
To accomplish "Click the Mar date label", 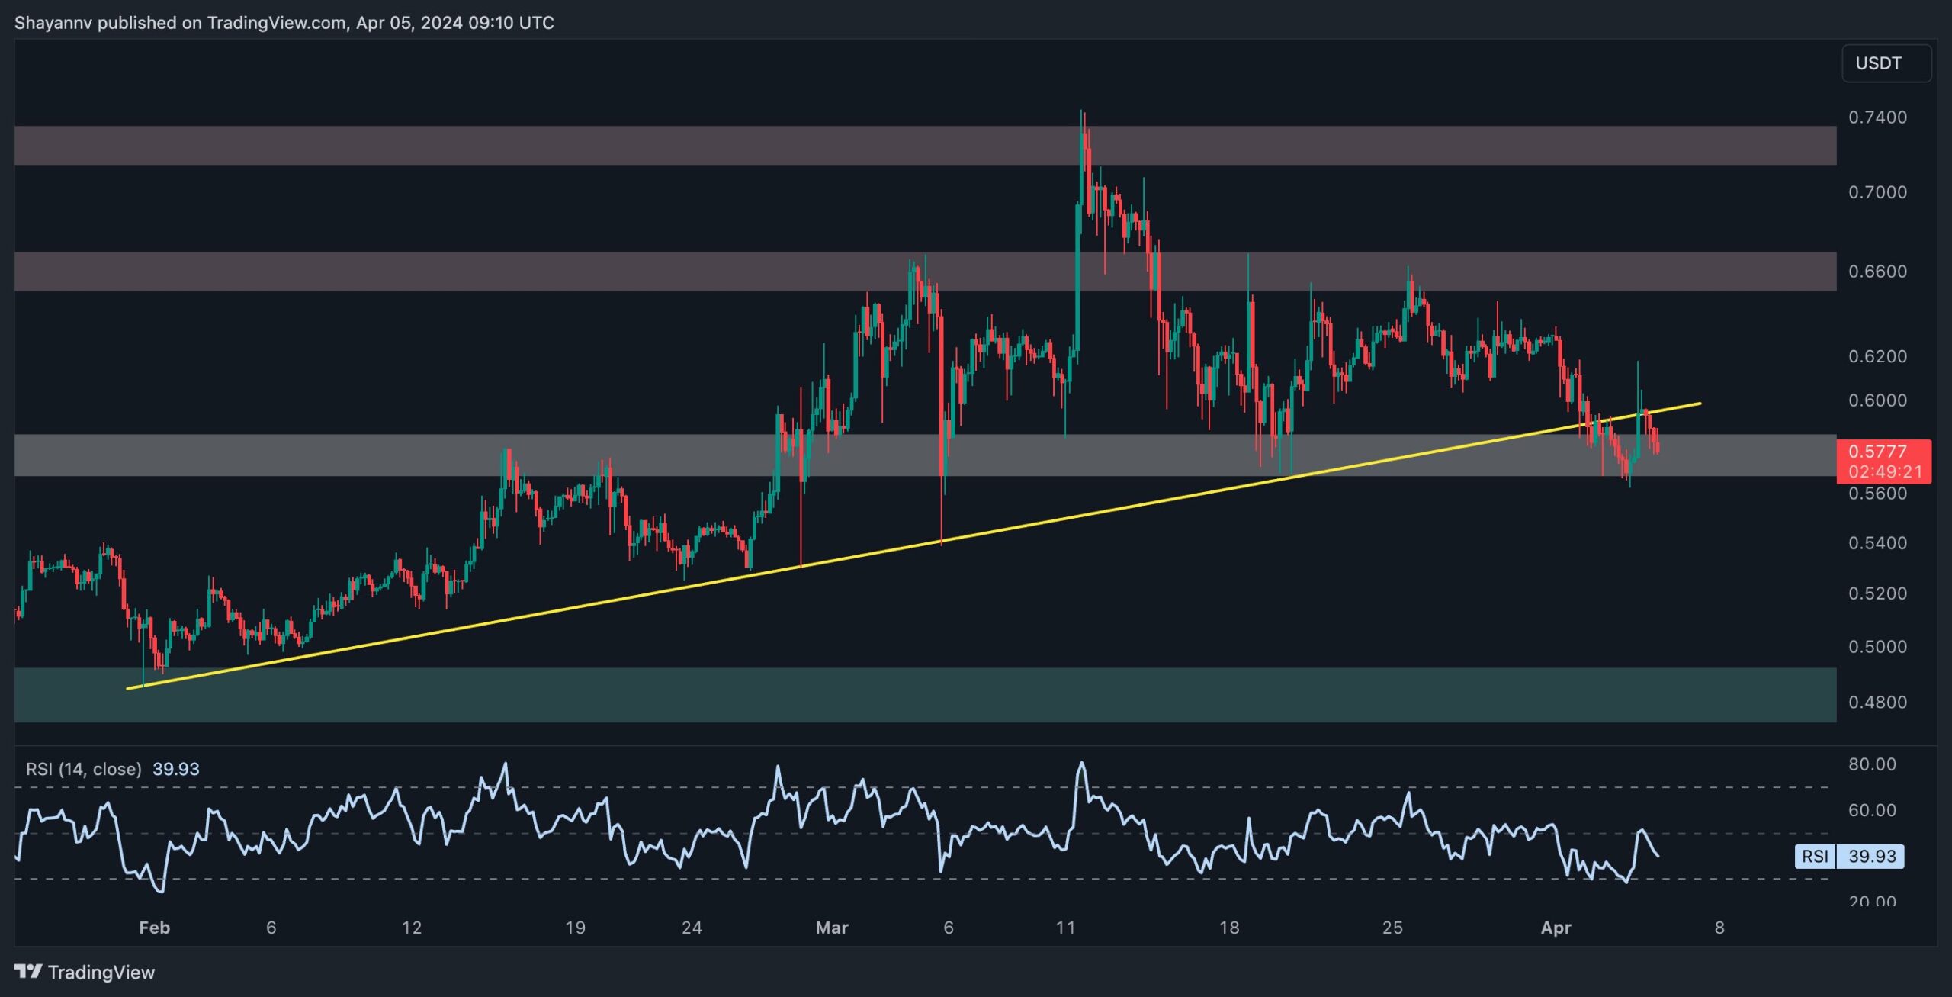I will [832, 928].
